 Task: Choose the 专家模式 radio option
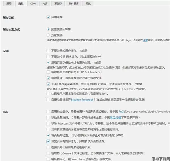pos(48,35)
